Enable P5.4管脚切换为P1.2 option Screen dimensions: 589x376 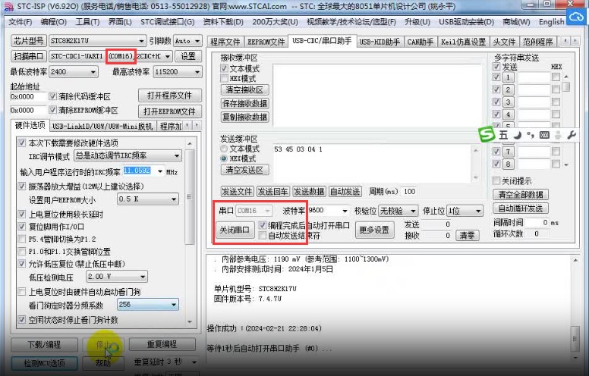[22, 239]
